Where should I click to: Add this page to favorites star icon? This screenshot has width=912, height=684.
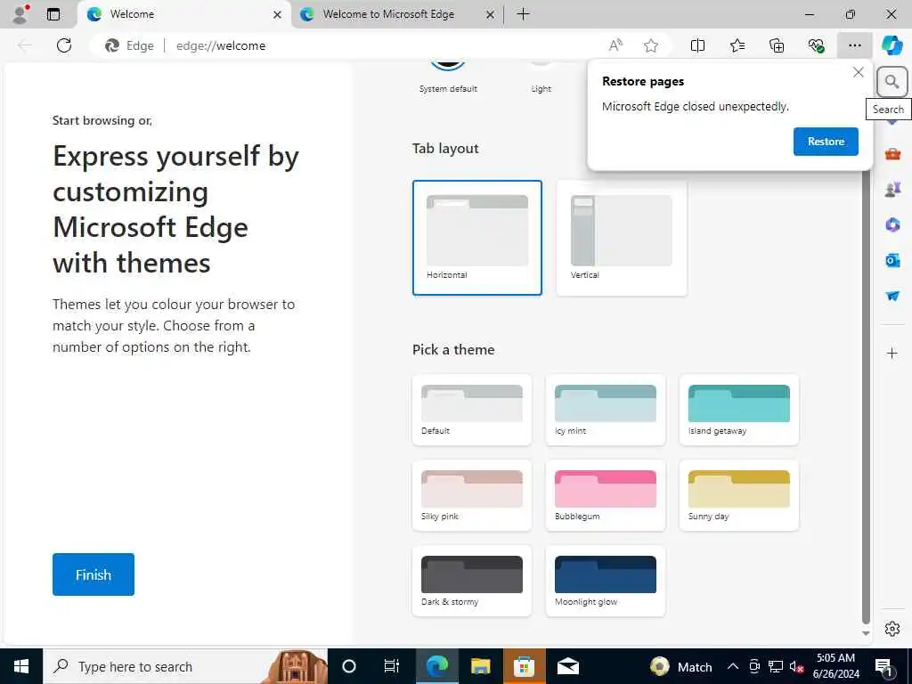pyautogui.click(x=651, y=45)
